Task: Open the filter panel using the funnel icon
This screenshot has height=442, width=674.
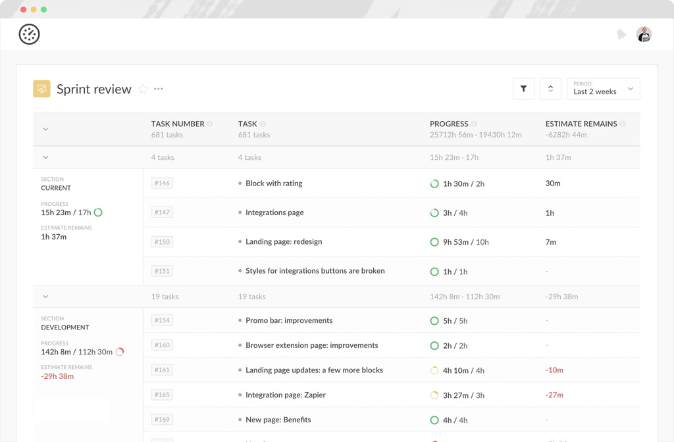Action: [x=523, y=88]
